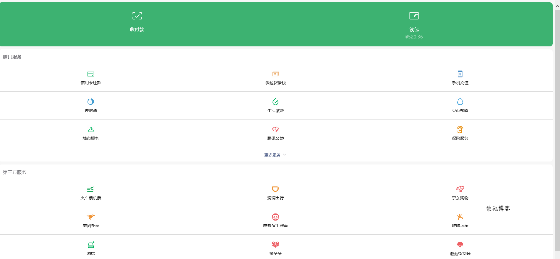Tap the 手机充值 phone top-up icon
Viewport: 560px width, 259px height.
click(460, 74)
